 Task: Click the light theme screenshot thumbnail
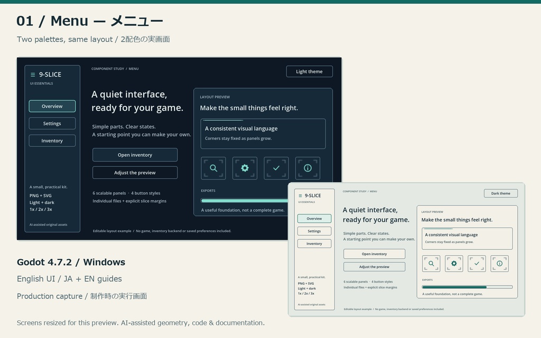pos(406,249)
